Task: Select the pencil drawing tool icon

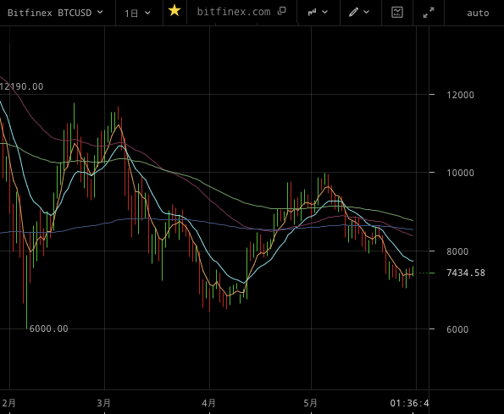Action: point(353,12)
